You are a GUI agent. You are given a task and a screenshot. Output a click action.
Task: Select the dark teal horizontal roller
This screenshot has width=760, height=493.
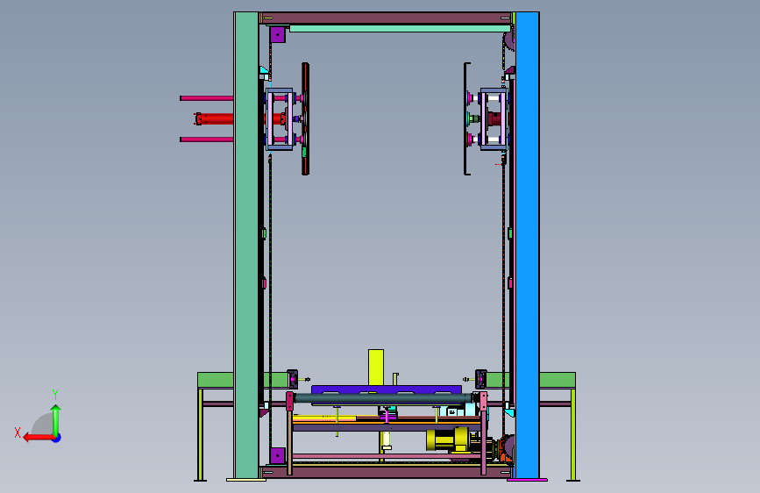383,398
